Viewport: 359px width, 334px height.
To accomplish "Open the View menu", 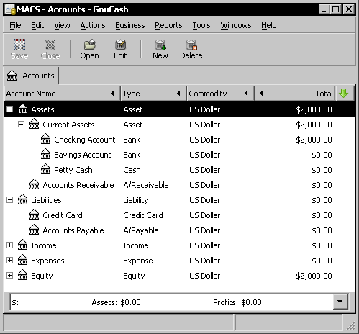I will (62, 25).
